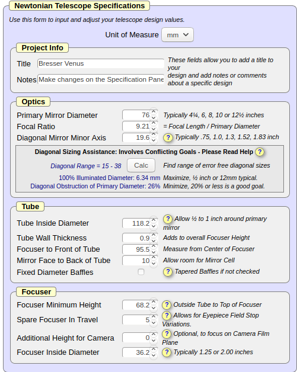Increase Primary Mirror Diameter with up arrow
Screen dimensions: 297x372
tap(154, 112)
